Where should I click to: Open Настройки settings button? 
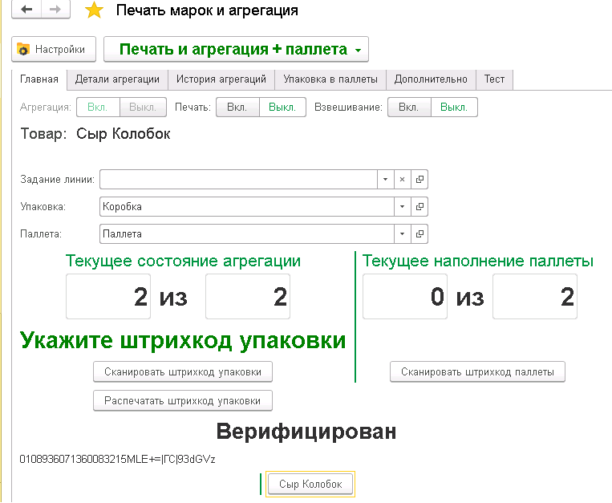tap(54, 49)
